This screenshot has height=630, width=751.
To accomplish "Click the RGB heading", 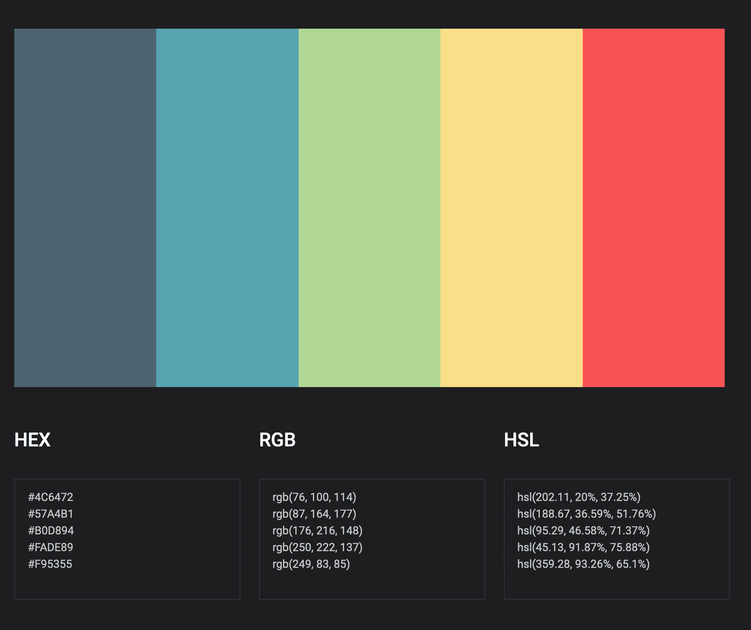I will (277, 440).
